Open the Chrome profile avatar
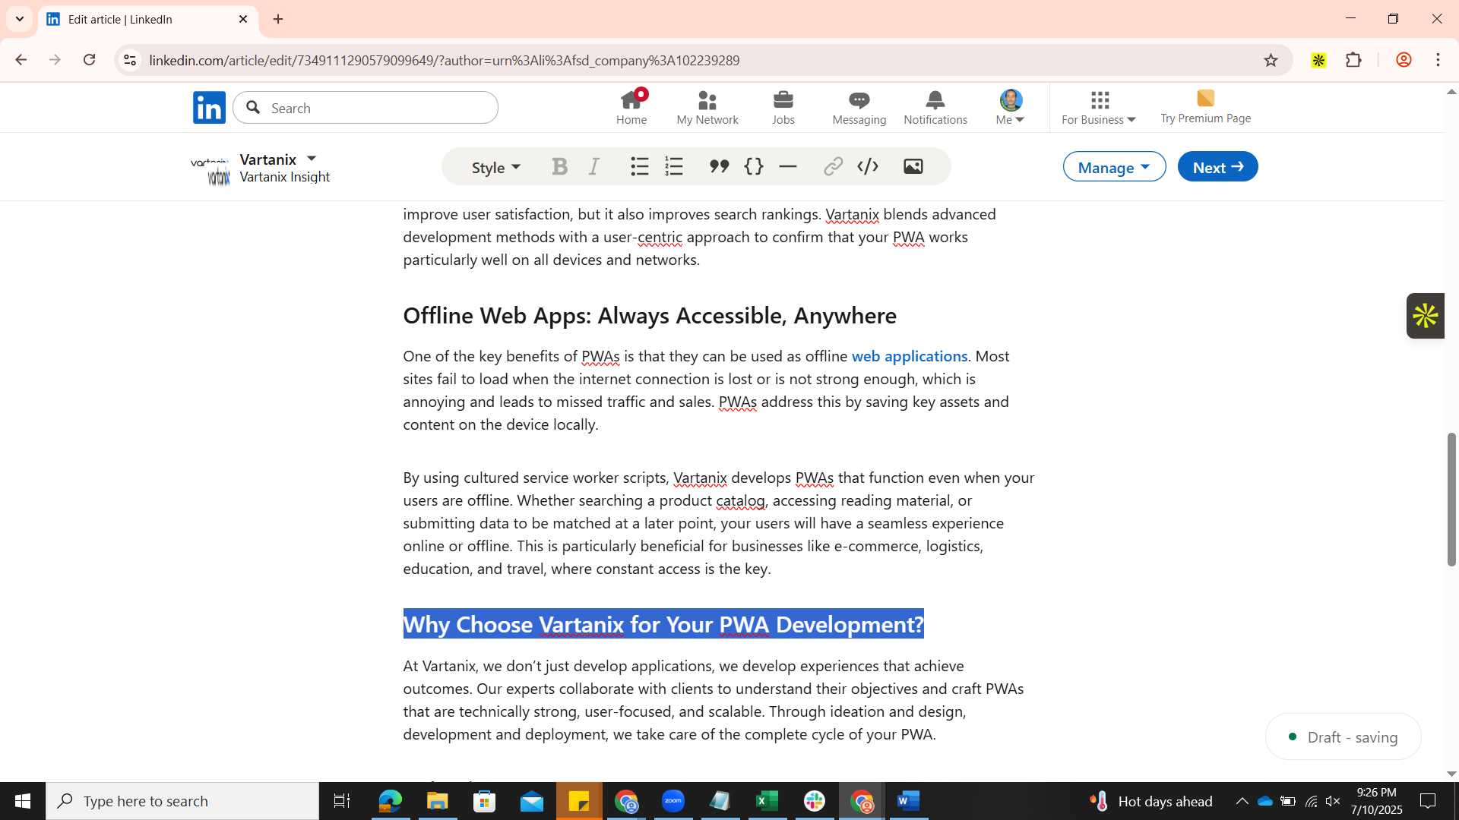This screenshot has height=820, width=1459. 1404,60
